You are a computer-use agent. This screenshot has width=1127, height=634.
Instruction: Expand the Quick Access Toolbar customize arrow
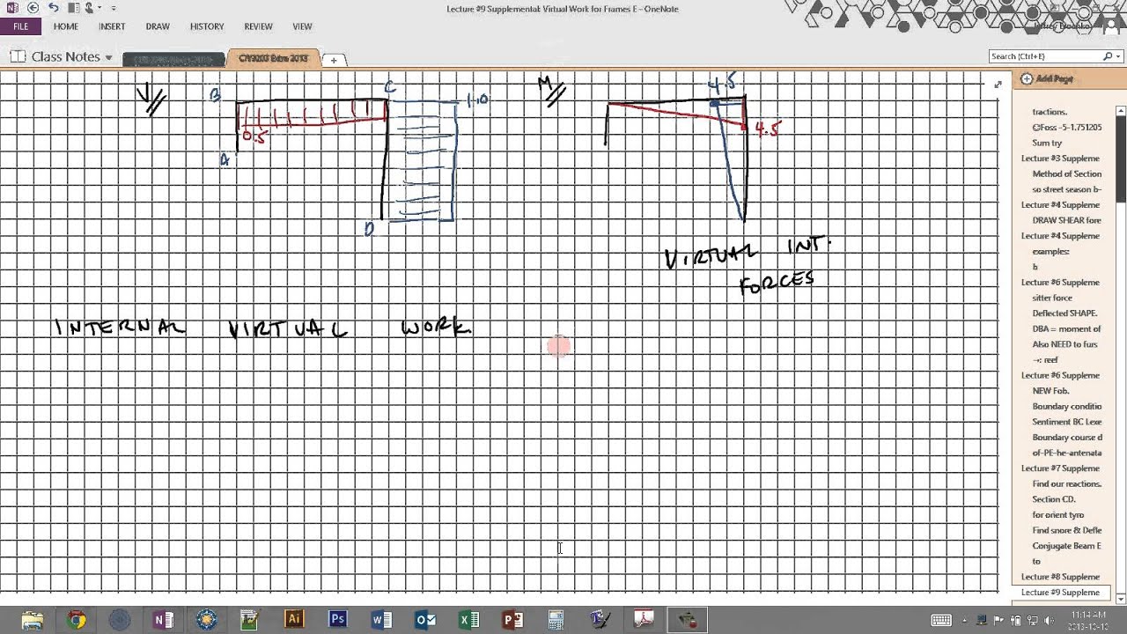114,8
